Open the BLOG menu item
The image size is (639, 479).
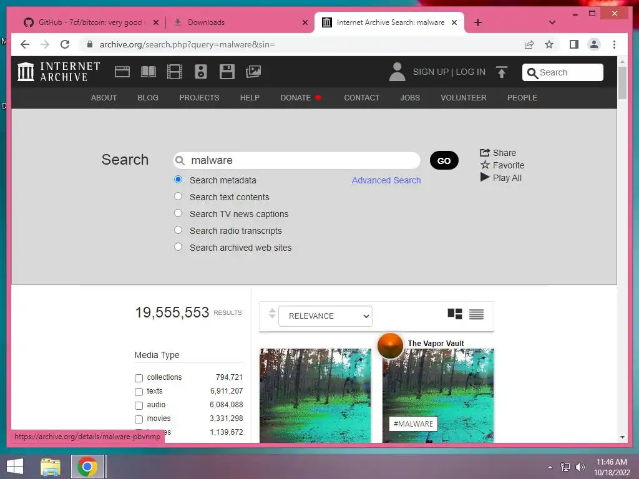pos(148,98)
